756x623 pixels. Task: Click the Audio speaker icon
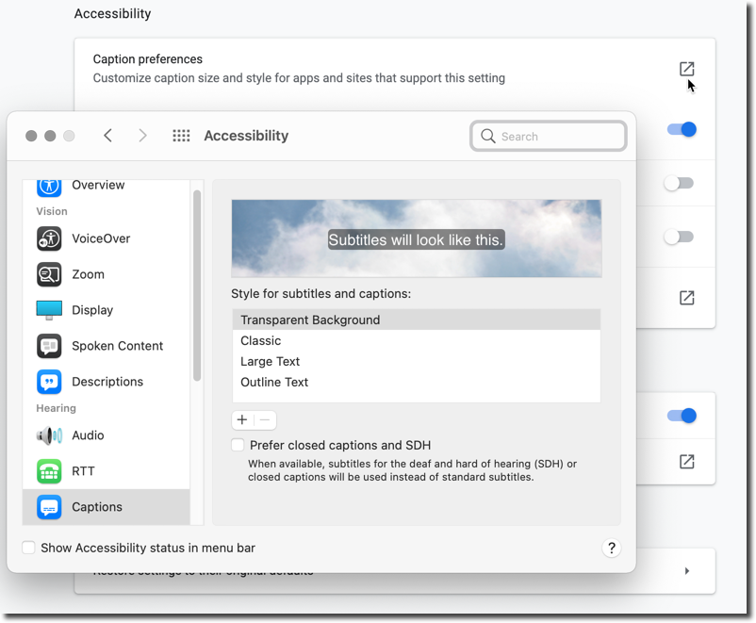pyautogui.click(x=49, y=435)
